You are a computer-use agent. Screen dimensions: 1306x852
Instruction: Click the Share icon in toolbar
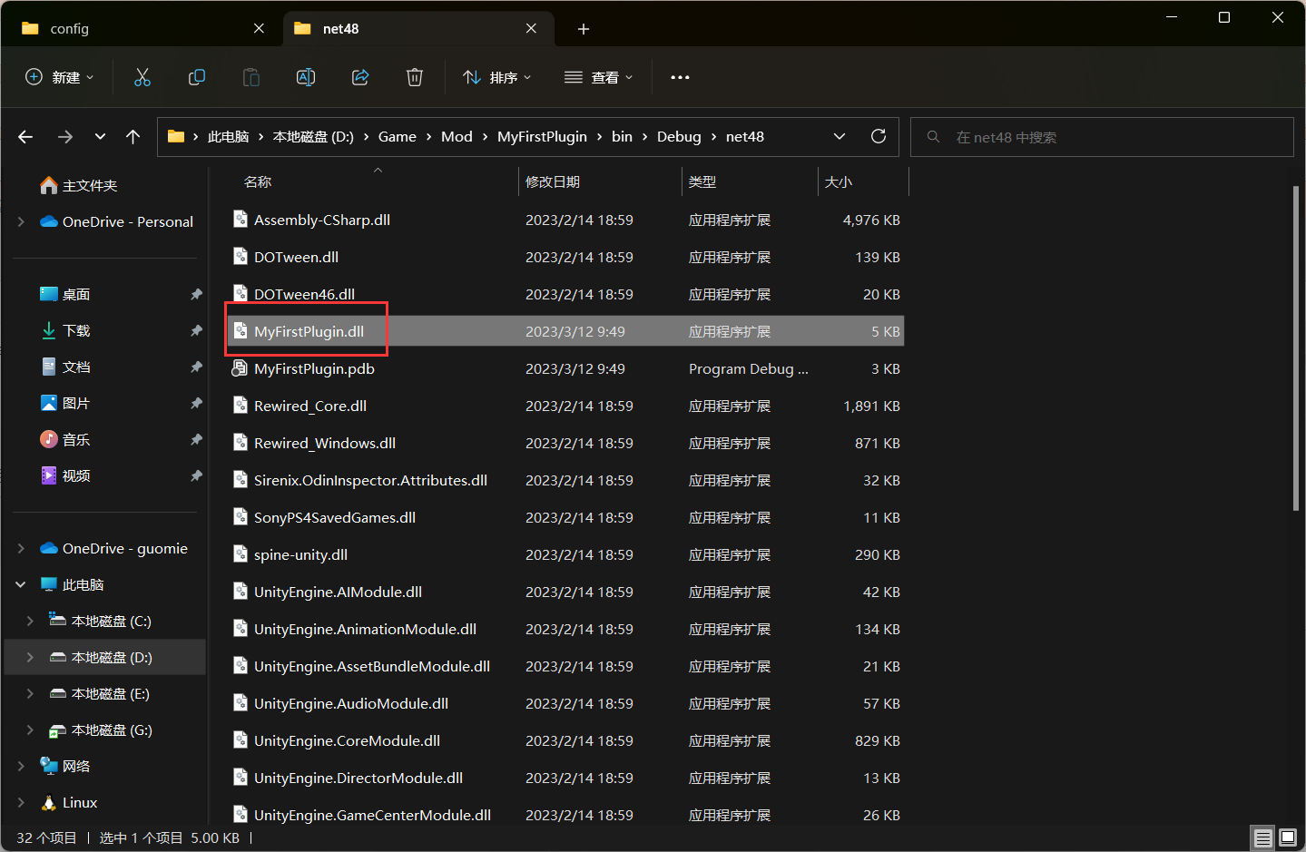360,78
